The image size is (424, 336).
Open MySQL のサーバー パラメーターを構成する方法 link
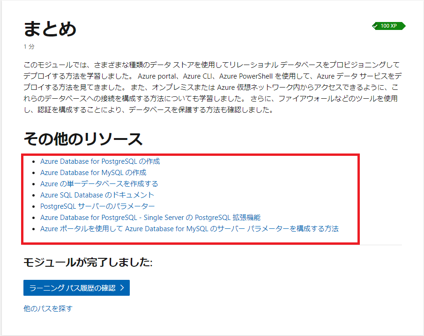[189, 229]
